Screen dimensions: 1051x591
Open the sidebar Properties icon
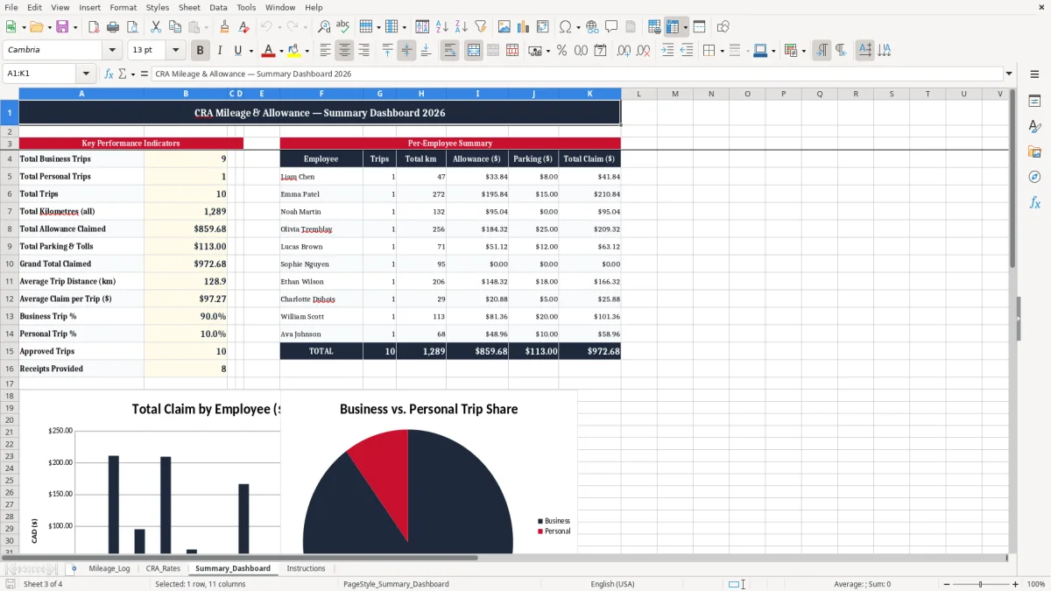(x=1034, y=101)
